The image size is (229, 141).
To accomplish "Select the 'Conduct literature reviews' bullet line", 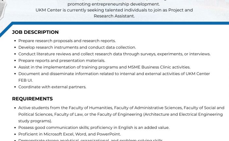I will point(114,54).
